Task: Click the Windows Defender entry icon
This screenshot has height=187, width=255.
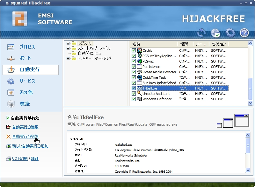Action: (x=140, y=99)
